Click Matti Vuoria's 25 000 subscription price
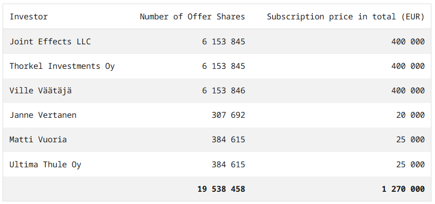 coord(410,140)
